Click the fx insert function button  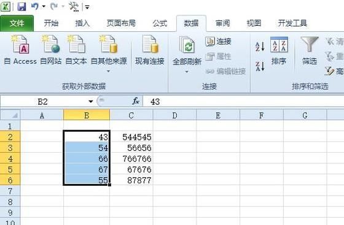(x=136, y=101)
